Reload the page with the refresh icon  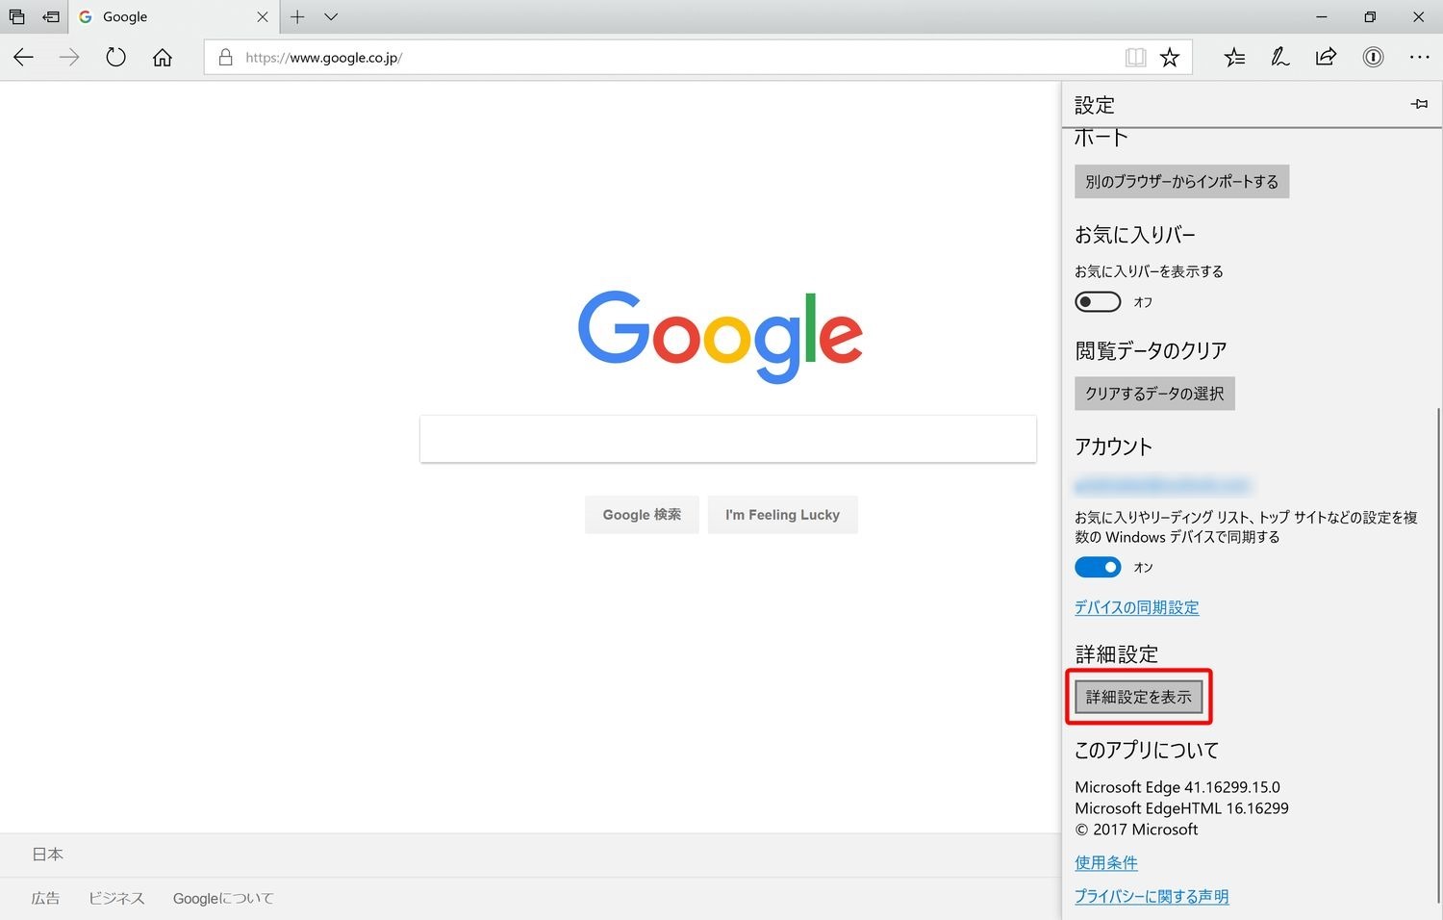tap(115, 58)
